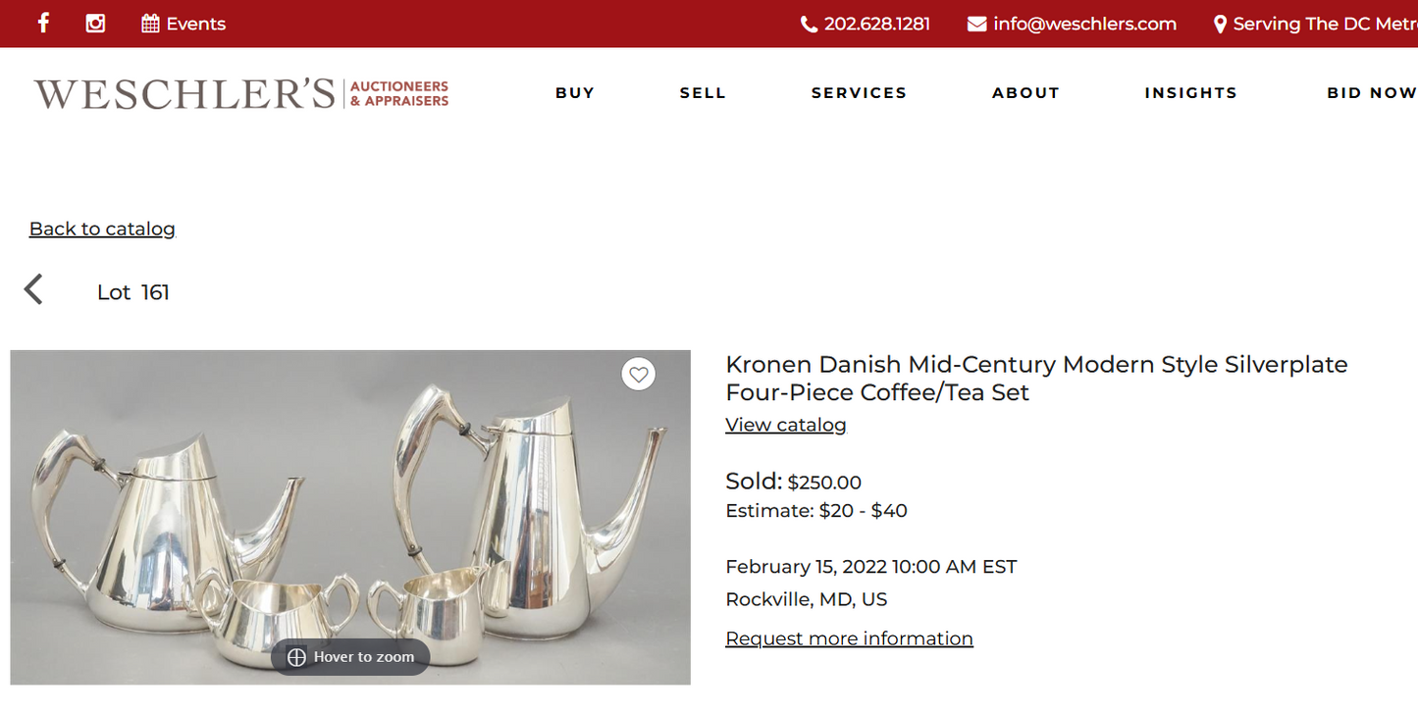Click the calendar icon next to Events
Viewport: 1418px width, 714px height.
tap(150, 24)
